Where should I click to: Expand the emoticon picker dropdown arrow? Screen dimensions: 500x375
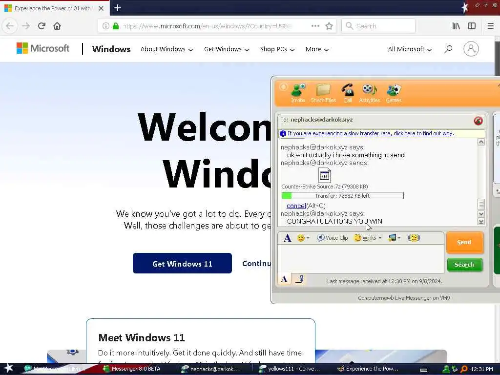(x=308, y=238)
